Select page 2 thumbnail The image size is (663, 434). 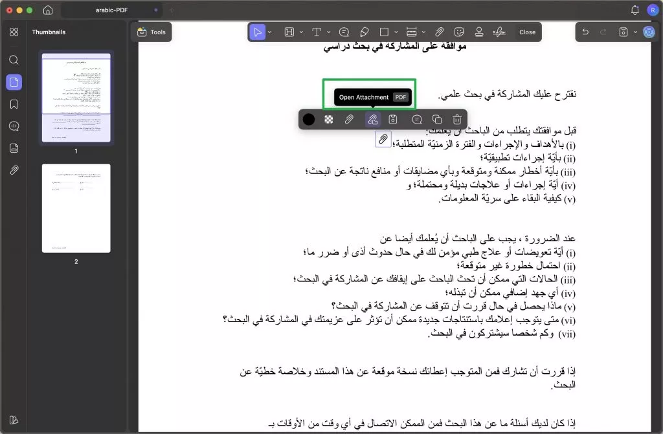tap(76, 208)
